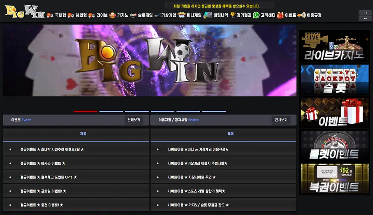The height and width of the screenshot is (215, 373).
Task: Click the right-arrow button in the header
Action: pyautogui.click(x=365, y=13)
